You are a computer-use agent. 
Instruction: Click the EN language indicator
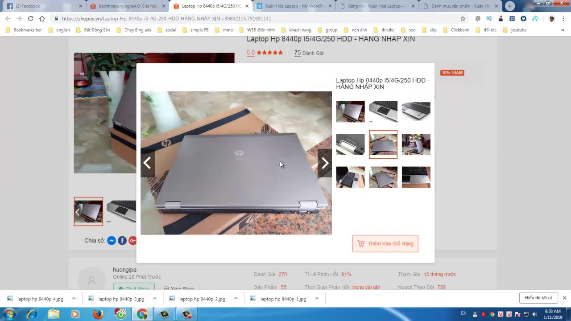tap(464, 313)
